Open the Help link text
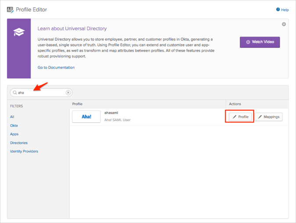Image resolution: width=296 pixels, height=223 pixels. pos(285,10)
